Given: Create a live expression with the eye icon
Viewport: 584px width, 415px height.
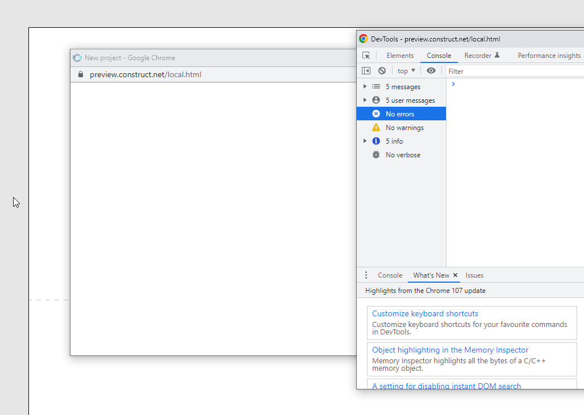Looking at the screenshot, I should coord(431,70).
